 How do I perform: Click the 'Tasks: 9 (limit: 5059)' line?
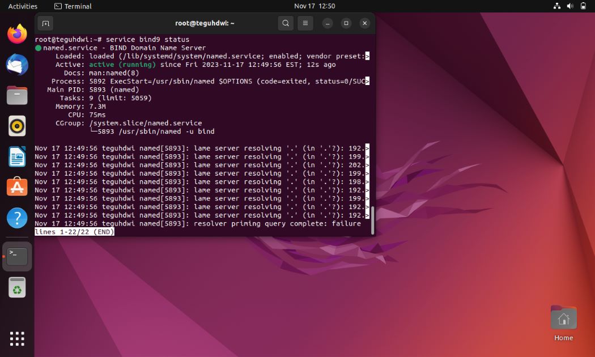tap(105, 98)
